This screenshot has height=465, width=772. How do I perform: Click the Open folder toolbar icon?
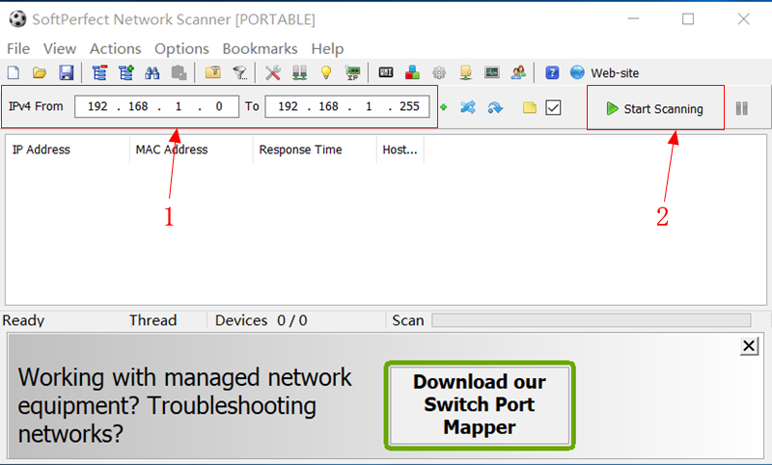40,72
